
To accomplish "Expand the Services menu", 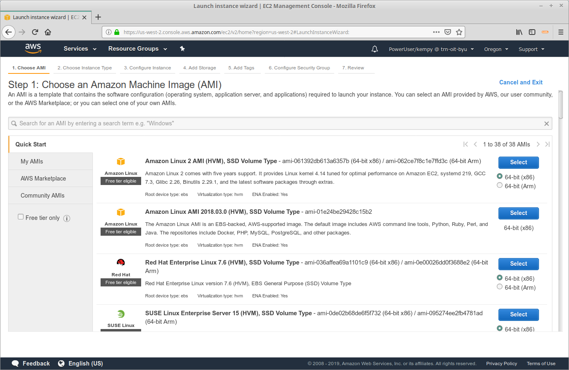I will 80,49.
